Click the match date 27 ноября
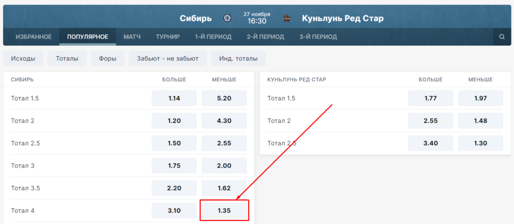514x224 pixels. tap(256, 14)
